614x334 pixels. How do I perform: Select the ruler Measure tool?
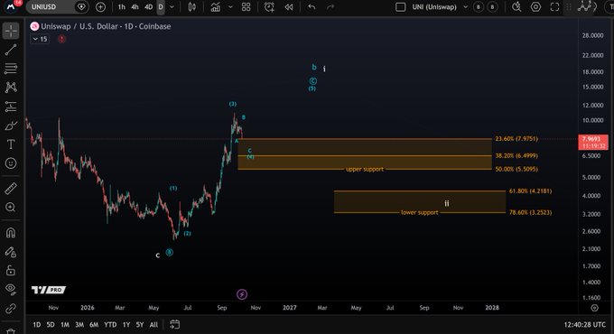tap(11, 189)
